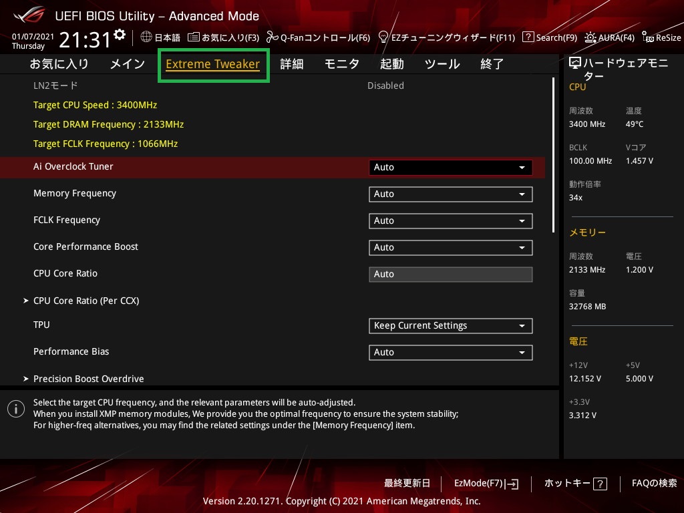Click memory capacity 32768 MB value
Screen dimensions: 684x513
[588, 307]
